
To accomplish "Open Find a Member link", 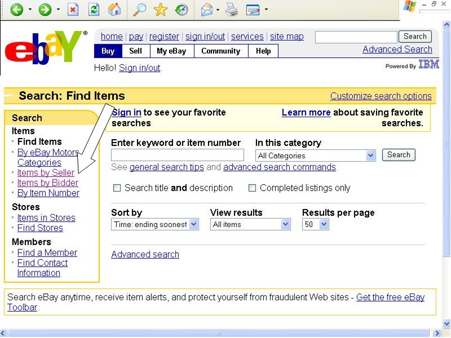I will 47,253.
